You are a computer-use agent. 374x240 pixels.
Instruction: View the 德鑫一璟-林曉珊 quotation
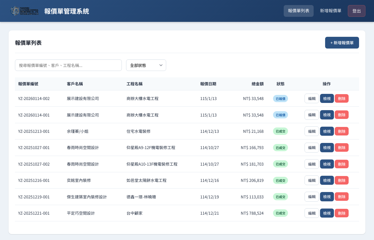click(x=327, y=197)
